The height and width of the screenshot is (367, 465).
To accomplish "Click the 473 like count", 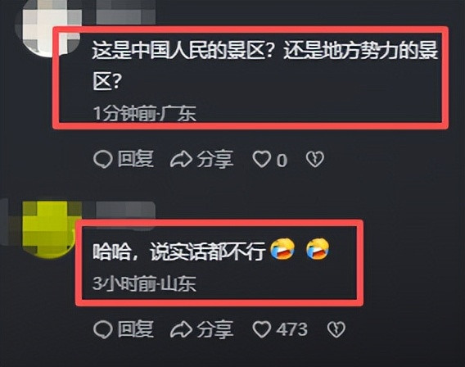I will [x=292, y=329].
